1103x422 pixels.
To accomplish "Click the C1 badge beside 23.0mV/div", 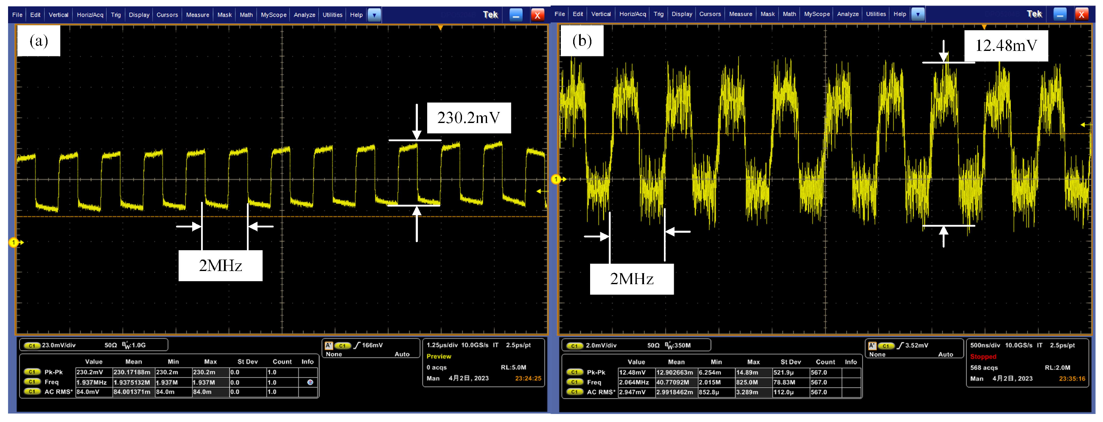I will pos(32,345).
